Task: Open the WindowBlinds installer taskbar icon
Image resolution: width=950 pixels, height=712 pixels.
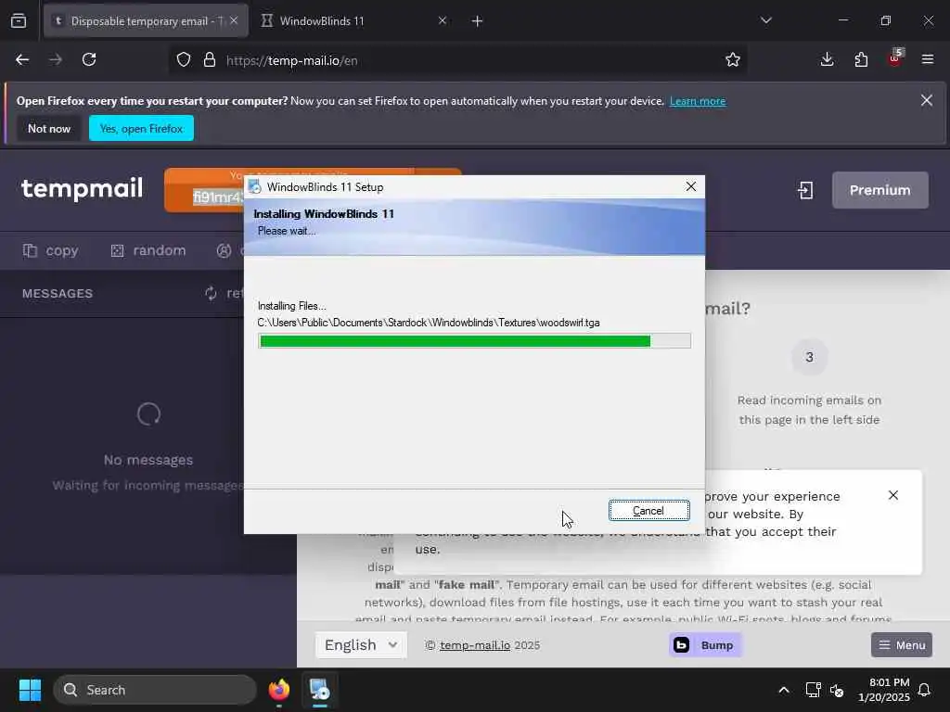Action: point(320,690)
